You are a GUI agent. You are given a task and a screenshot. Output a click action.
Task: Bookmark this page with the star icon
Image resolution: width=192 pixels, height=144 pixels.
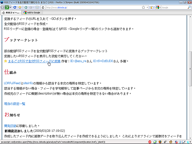pyautogui.click(x=143, y=7)
